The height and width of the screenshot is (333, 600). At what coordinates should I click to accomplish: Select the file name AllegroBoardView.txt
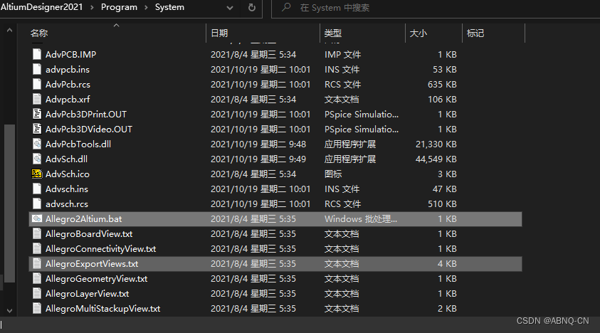pos(89,233)
